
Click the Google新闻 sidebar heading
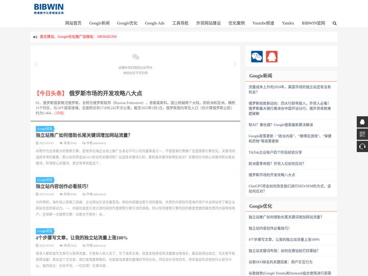click(261, 76)
